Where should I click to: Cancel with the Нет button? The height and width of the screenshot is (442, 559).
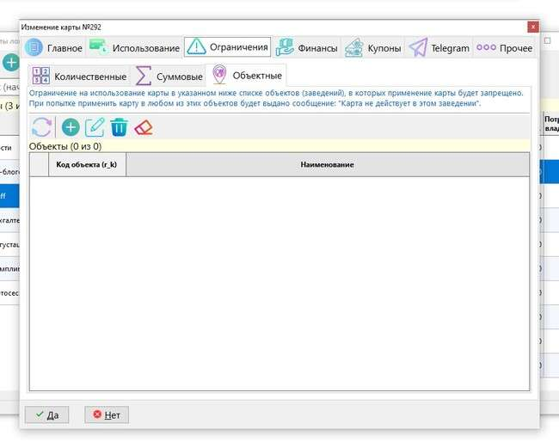[x=106, y=414]
